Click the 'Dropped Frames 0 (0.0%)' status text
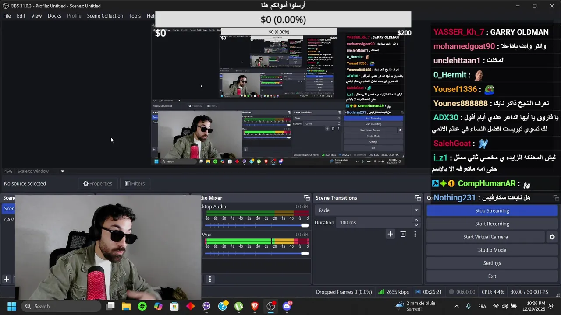Screen dimensions: 561x315 click(x=344, y=292)
